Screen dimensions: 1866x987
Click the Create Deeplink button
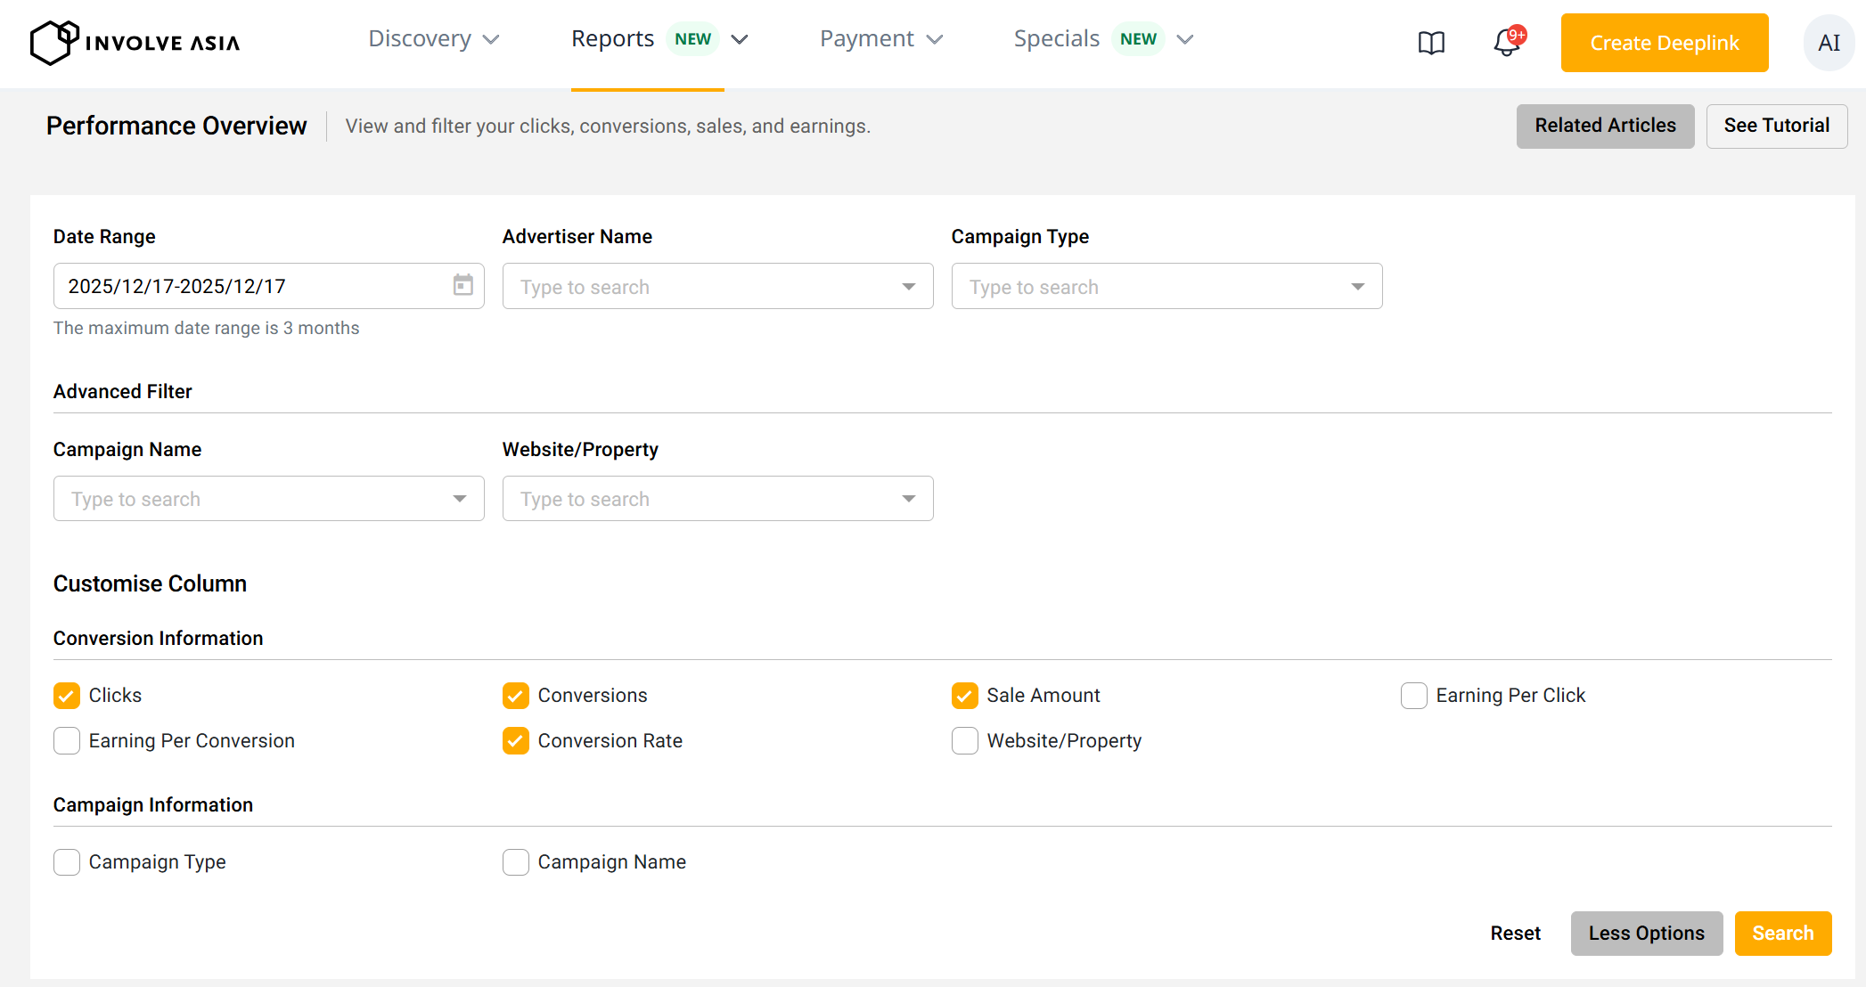click(x=1664, y=43)
